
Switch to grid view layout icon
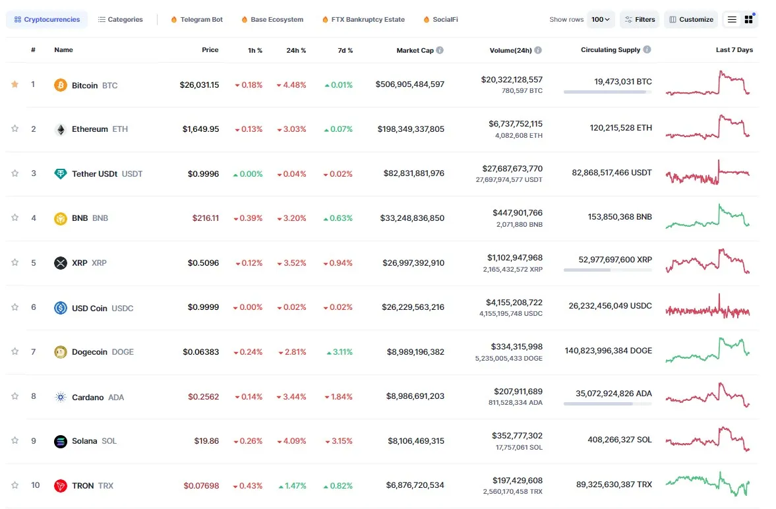749,19
